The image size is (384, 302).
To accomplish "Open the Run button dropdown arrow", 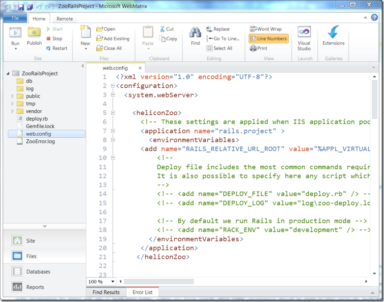I will point(16,49).
